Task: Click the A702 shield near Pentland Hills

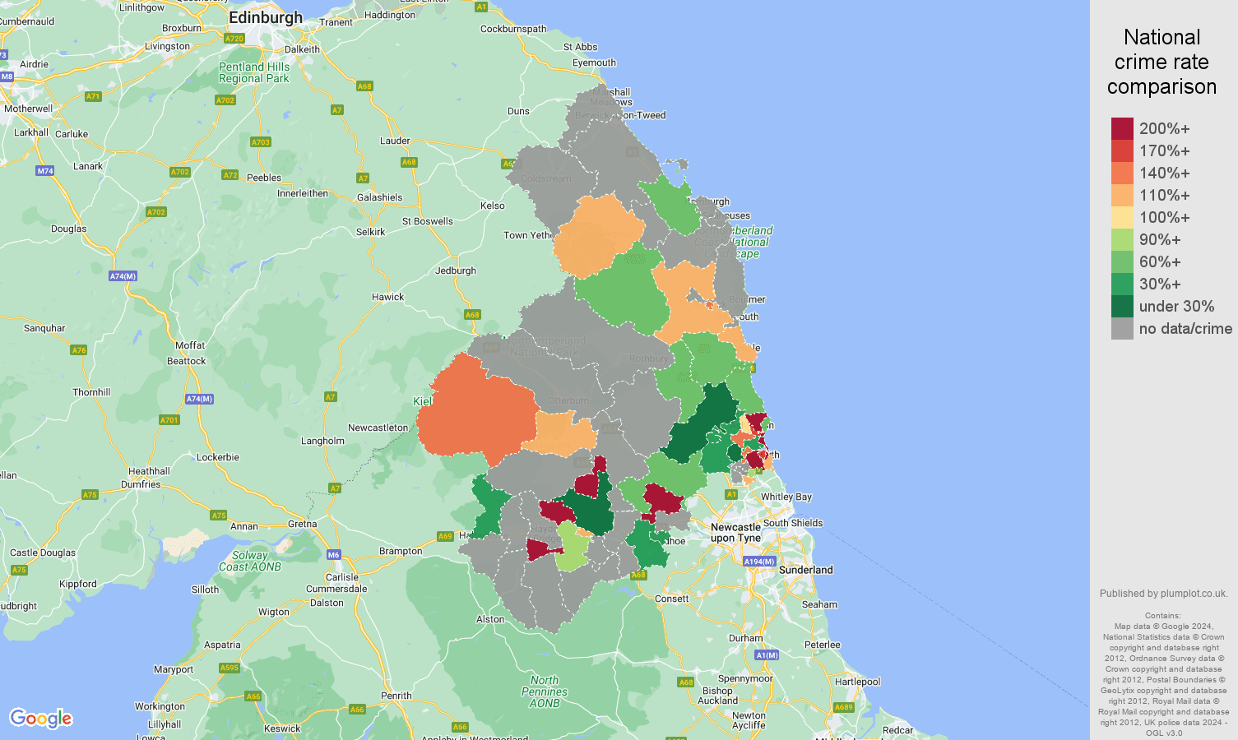Action: (225, 100)
